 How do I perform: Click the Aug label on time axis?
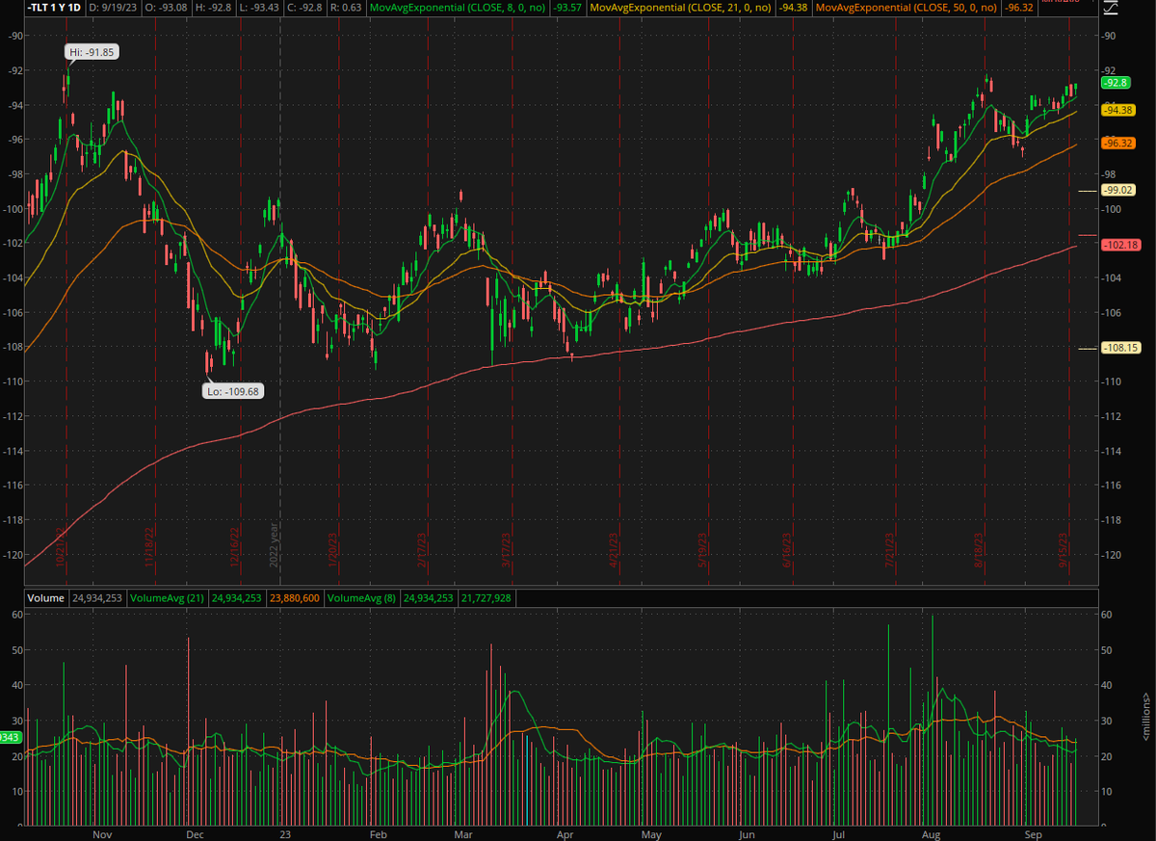tap(932, 833)
